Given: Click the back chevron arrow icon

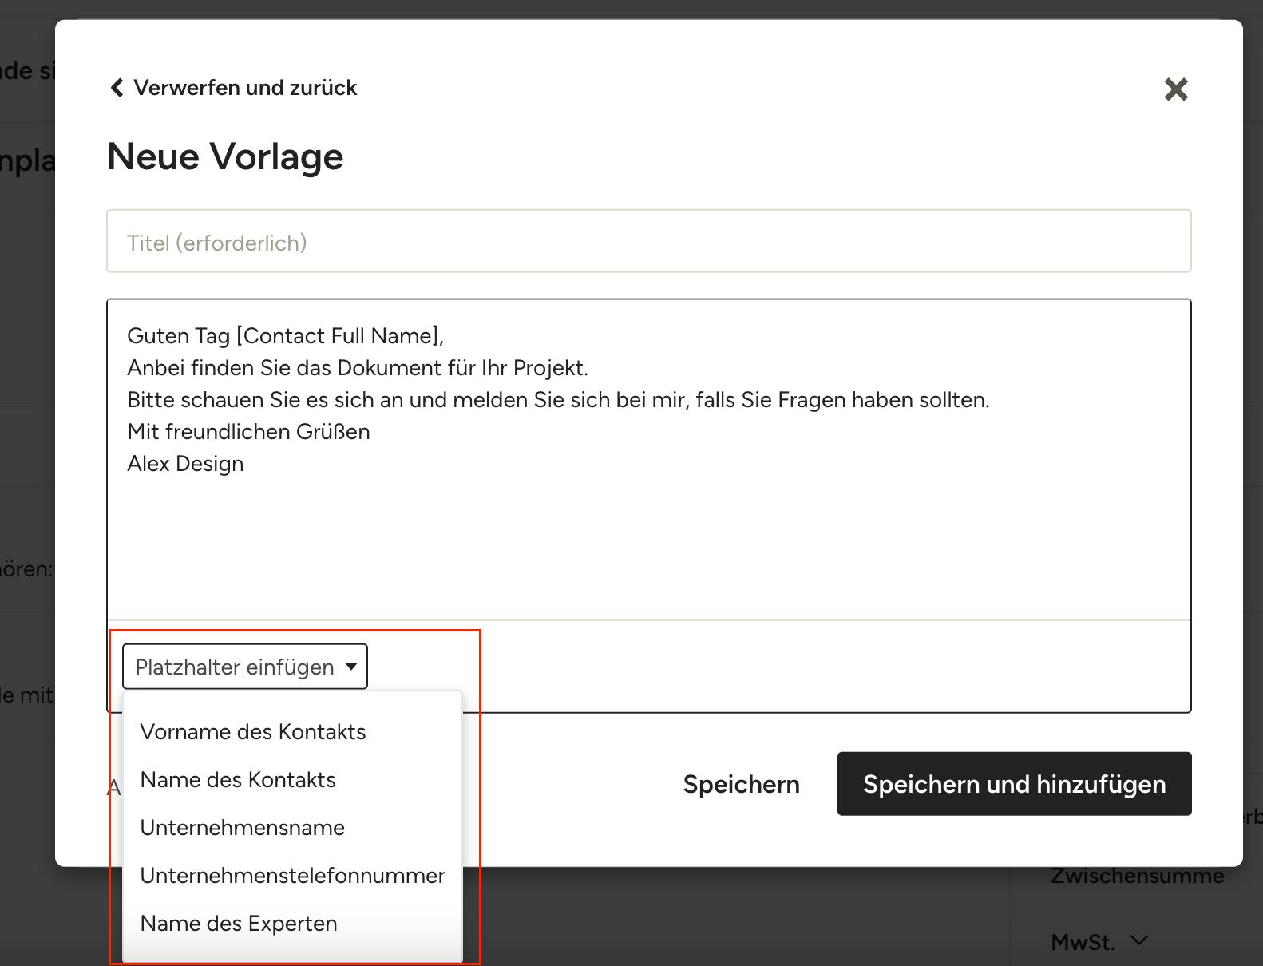Looking at the screenshot, I should pos(117,88).
